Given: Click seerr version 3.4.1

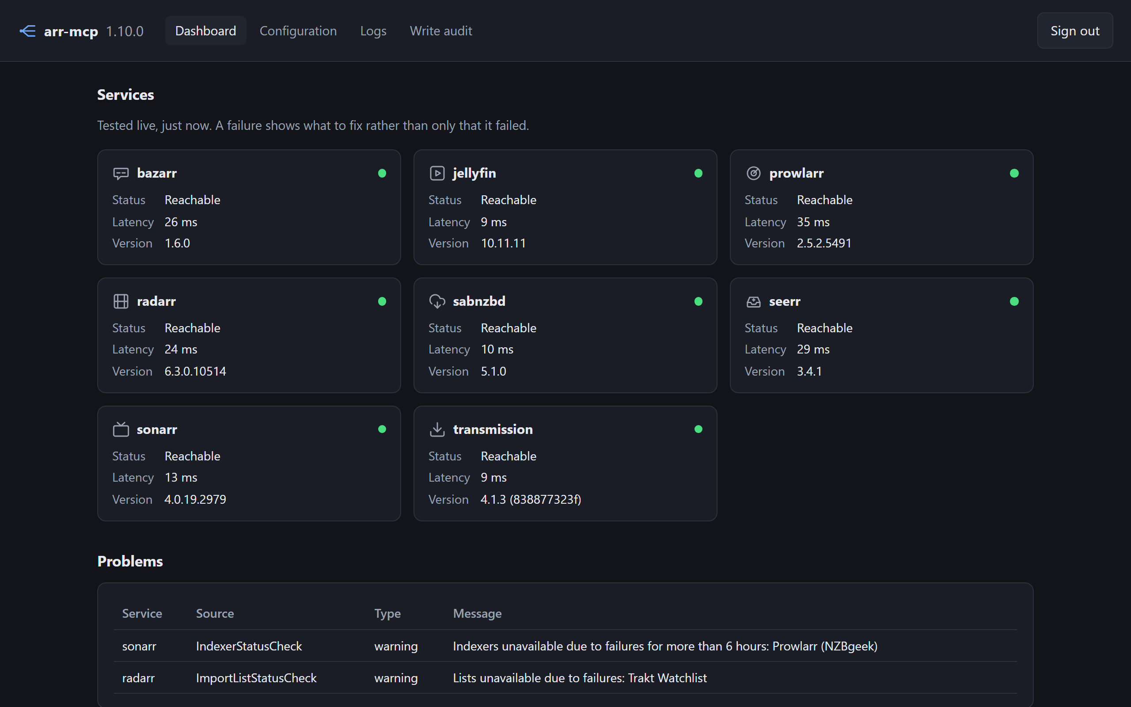Looking at the screenshot, I should pyautogui.click(x=809, y=371).
